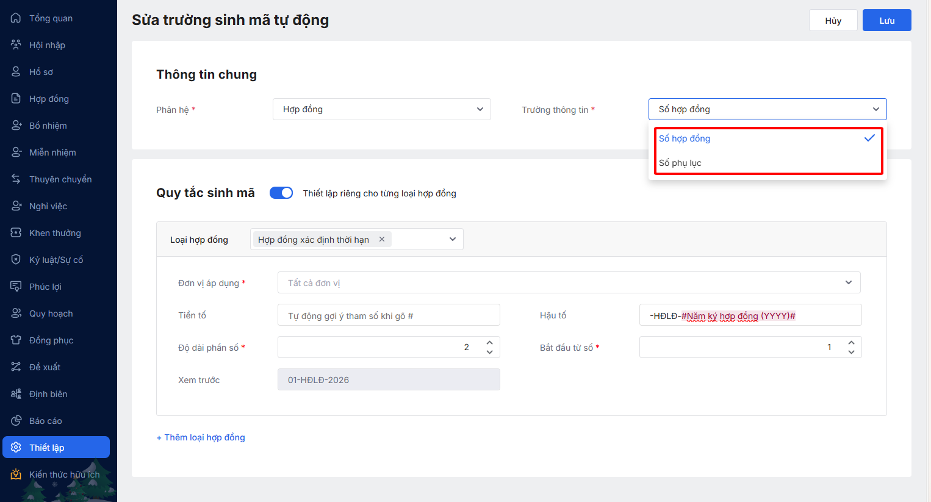Click the Thuyên chuyển arrows icon

pyautogui.click(x=16, y=179)
